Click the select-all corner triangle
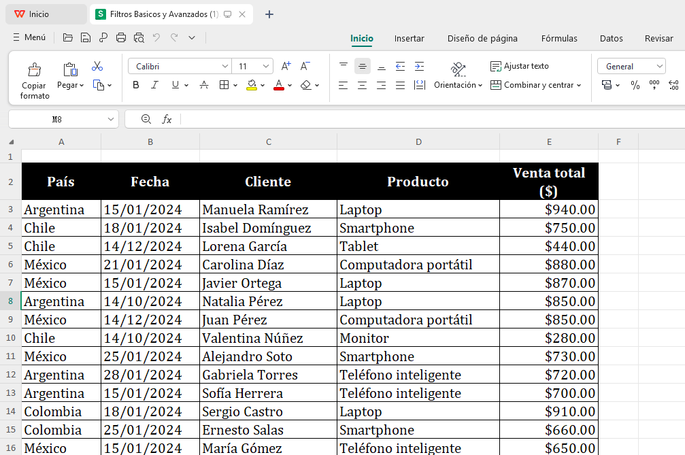This screenshot has height=455, width=685. 11,142
